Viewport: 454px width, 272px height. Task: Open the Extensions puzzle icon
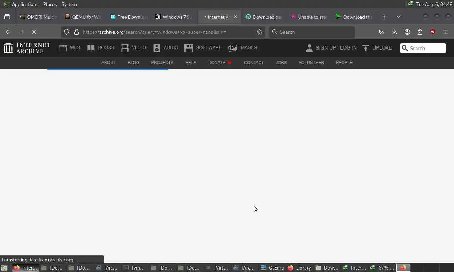(420, 32)
